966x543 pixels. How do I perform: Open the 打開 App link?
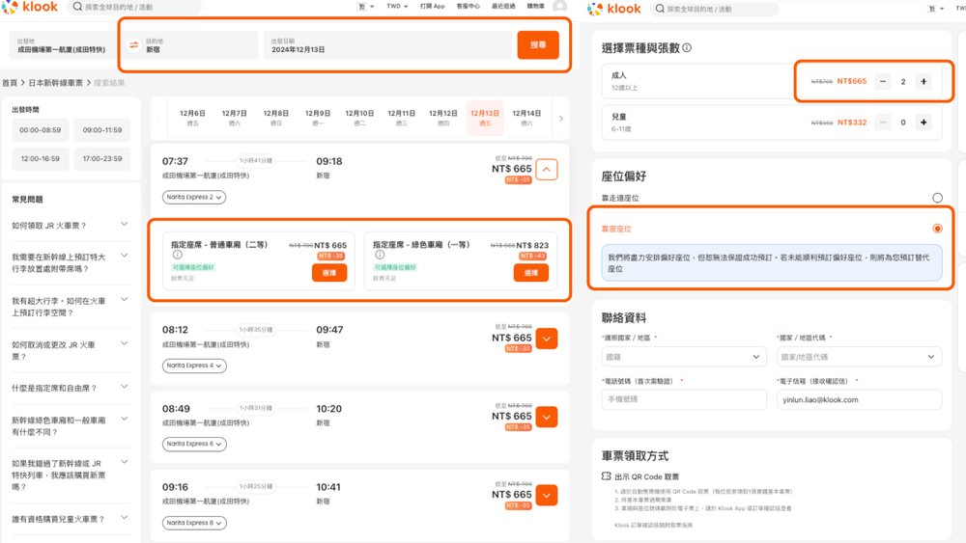[x=433, y=6]
